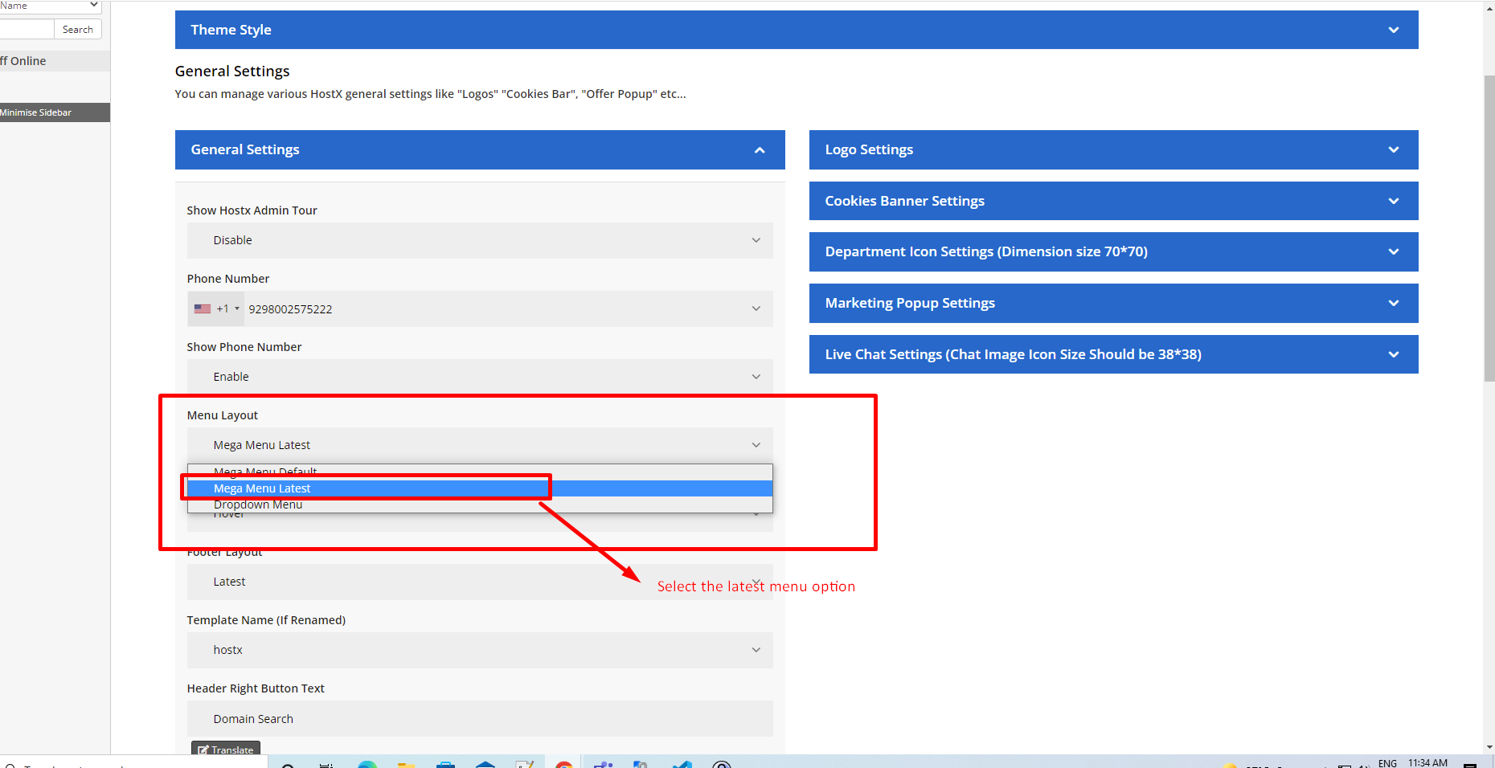1495x768 pixels.
Task: Click the chevron icon on Logo Settings header
Action: point(1393,150)
